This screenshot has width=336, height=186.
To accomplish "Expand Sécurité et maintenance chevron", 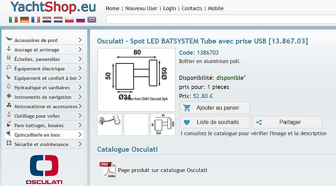I will (x=80, y=144).
